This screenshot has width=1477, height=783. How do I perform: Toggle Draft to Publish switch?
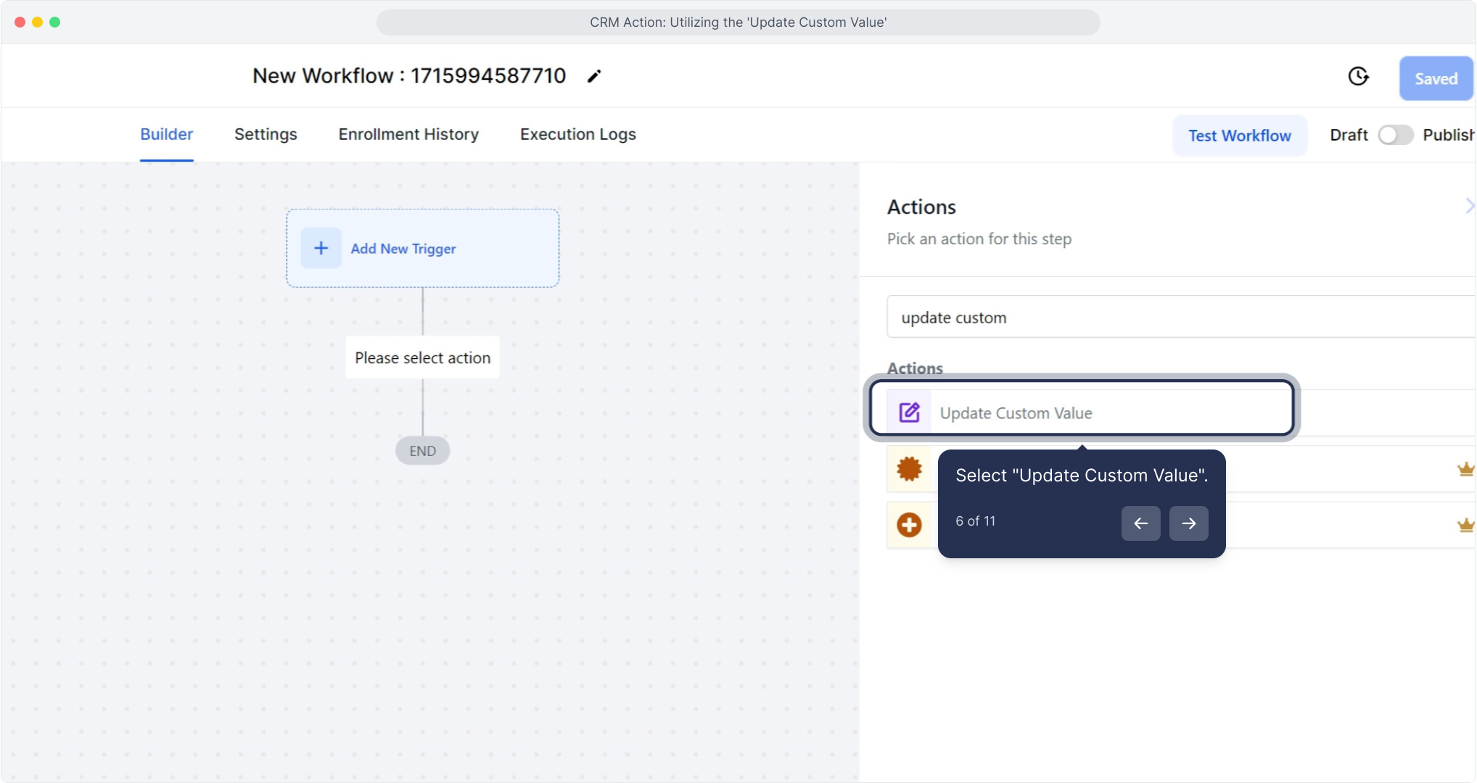coord(1395,135)
